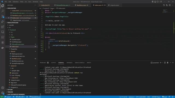
Task: Open the lightning bolt extension in activity bar
Action: [x=2, y=42]
